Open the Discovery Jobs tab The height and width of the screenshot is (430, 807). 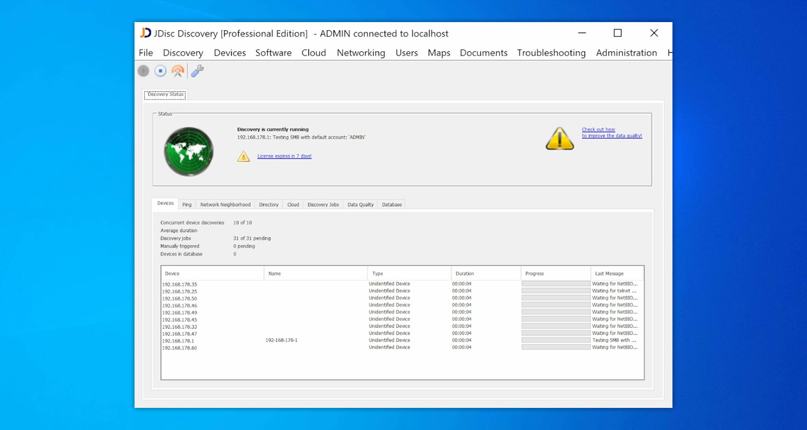(323, 205)
